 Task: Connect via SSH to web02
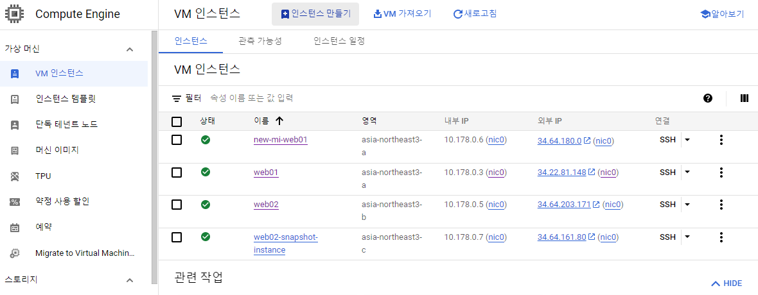coord(667,205)
